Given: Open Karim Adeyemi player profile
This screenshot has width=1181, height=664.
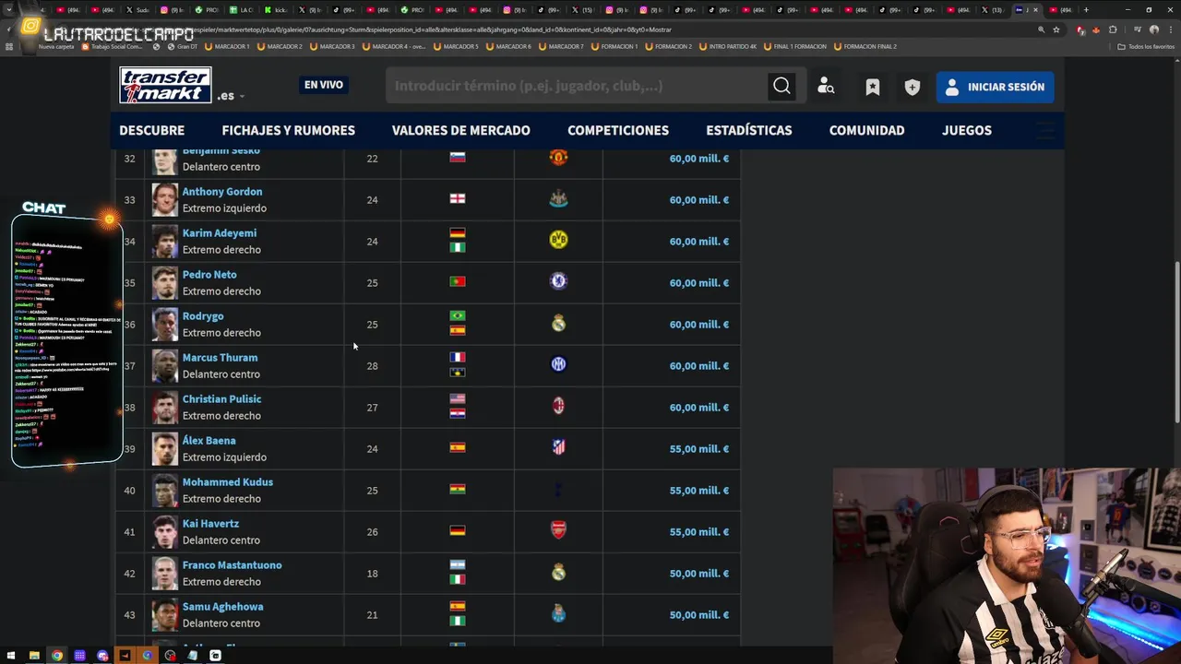Looking at the screenshot, I should tap(220, 233).
